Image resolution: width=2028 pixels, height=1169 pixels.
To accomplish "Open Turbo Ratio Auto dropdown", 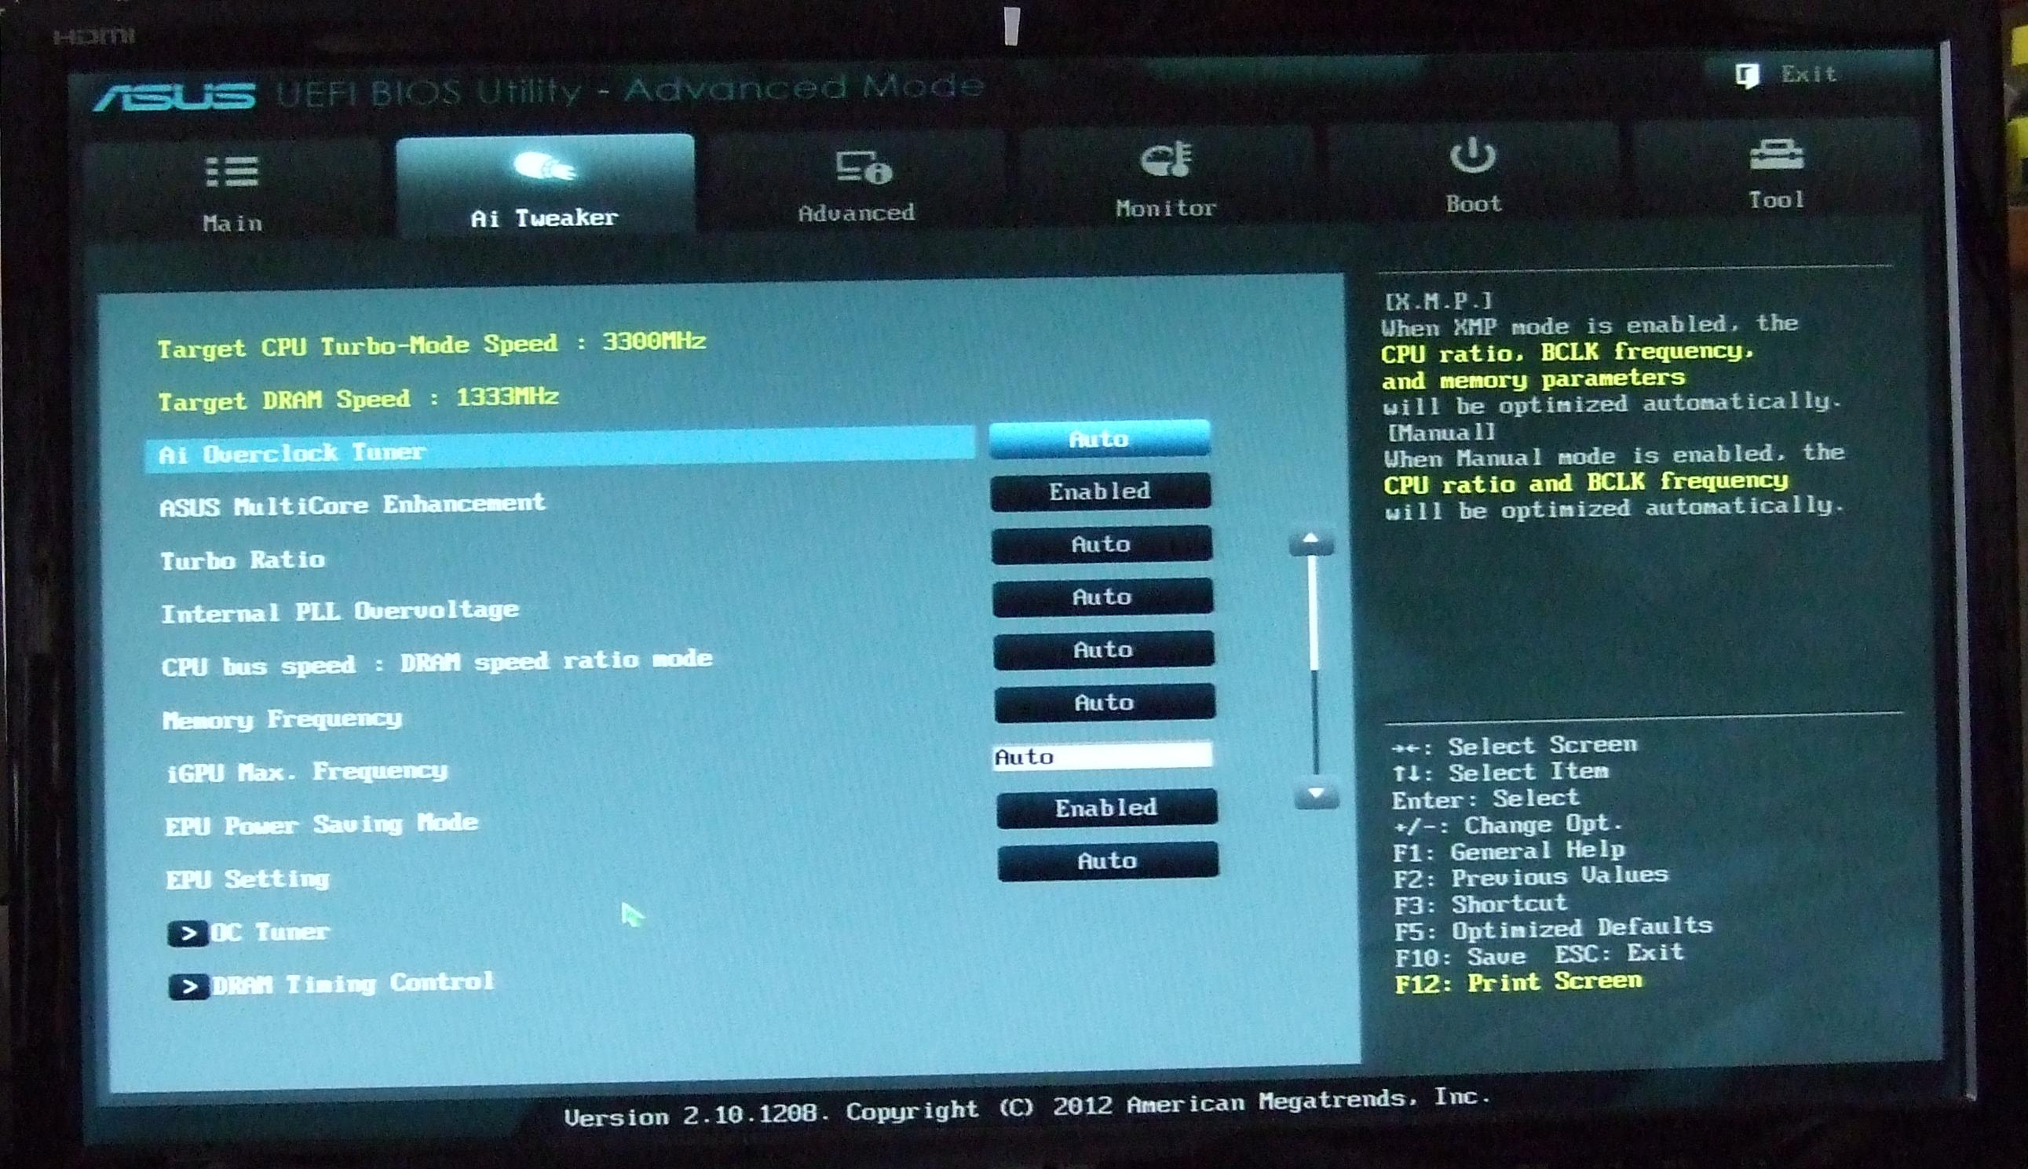I will [1101, 544].
